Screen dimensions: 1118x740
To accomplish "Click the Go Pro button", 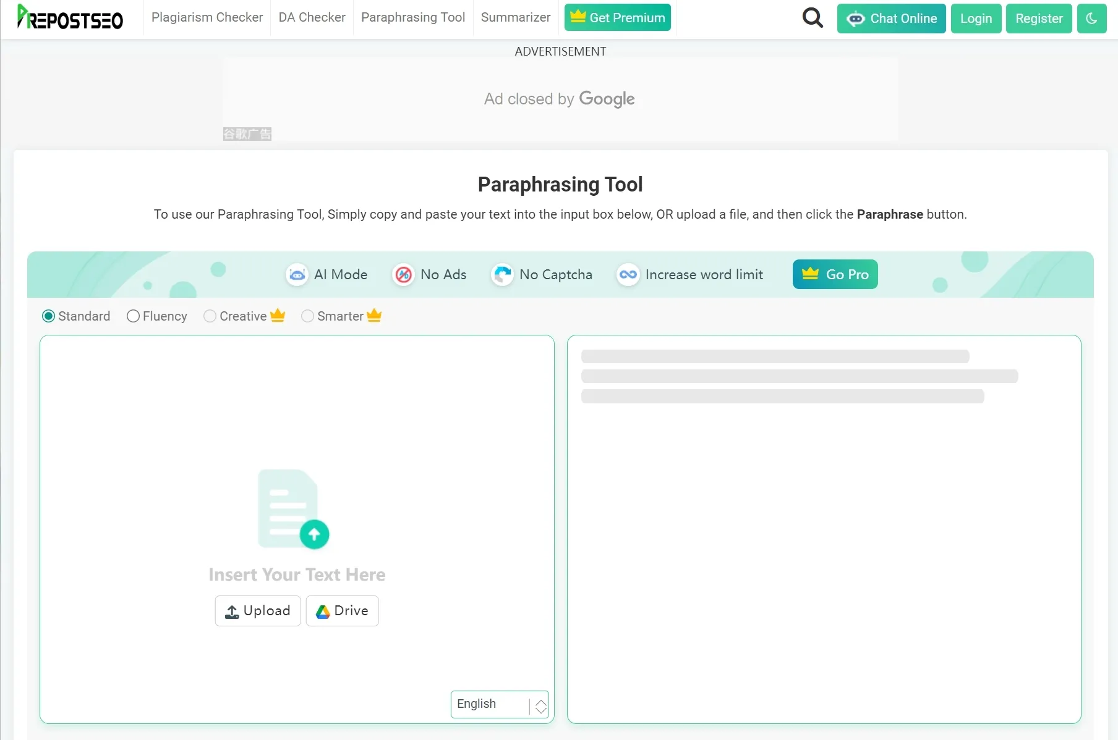I will pyautogui.click(x=835, y=274).
